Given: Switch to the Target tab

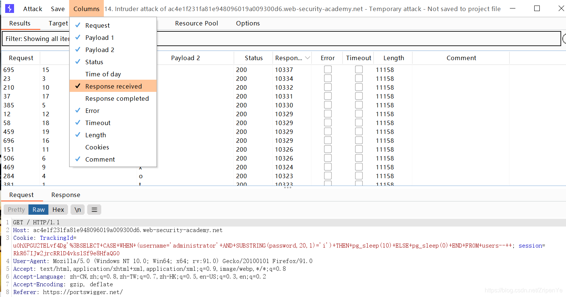Looking at the screenshot, I should click(58, 23).
